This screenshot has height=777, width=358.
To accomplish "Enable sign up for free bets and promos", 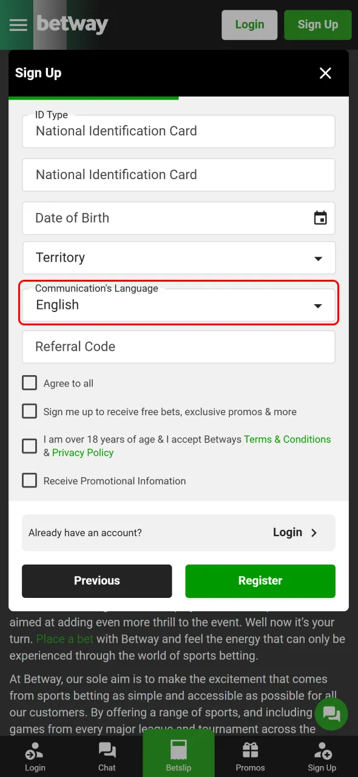I will tap(29, 411).
